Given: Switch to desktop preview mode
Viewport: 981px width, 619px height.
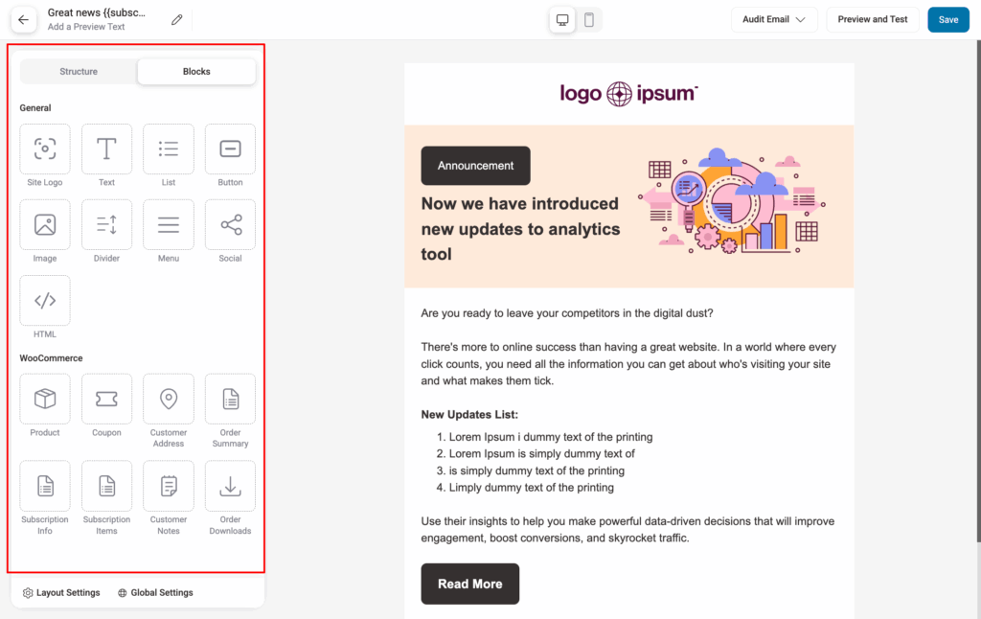Looking at the screenshot, I should click(561, 19).
